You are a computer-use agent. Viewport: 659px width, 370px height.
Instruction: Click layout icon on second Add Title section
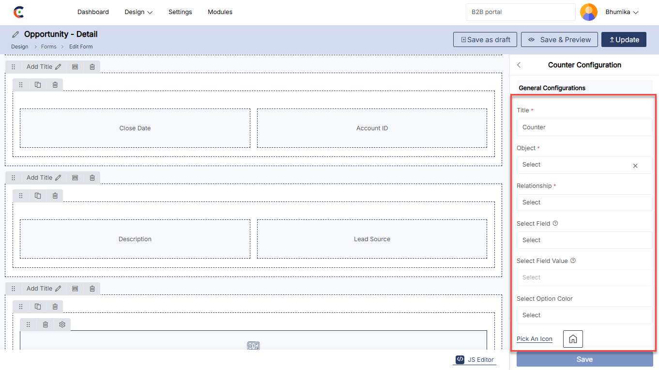click(75, 178)
